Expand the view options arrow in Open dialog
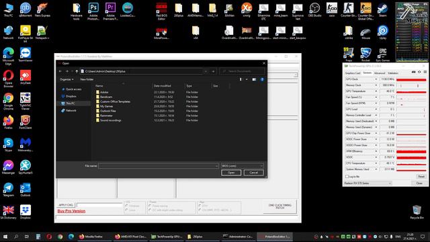Screen dimensions: 430x242 (247, 79)
